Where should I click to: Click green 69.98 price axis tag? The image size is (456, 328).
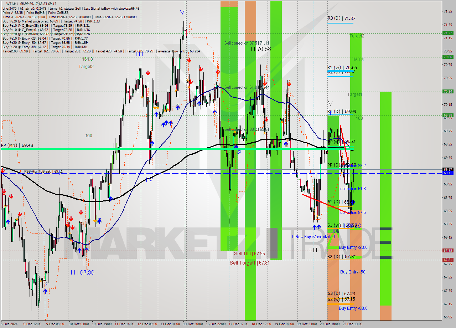click(448, 115)
